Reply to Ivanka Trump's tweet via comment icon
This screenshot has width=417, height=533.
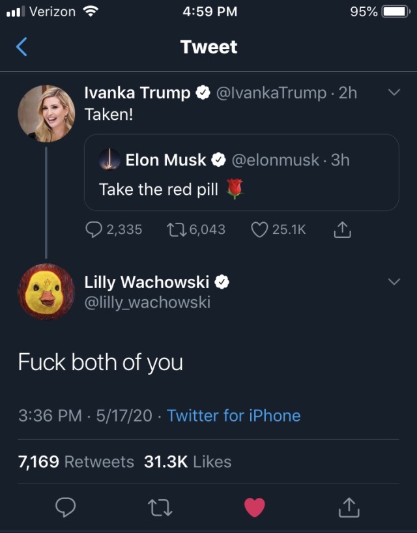[94, 229]
